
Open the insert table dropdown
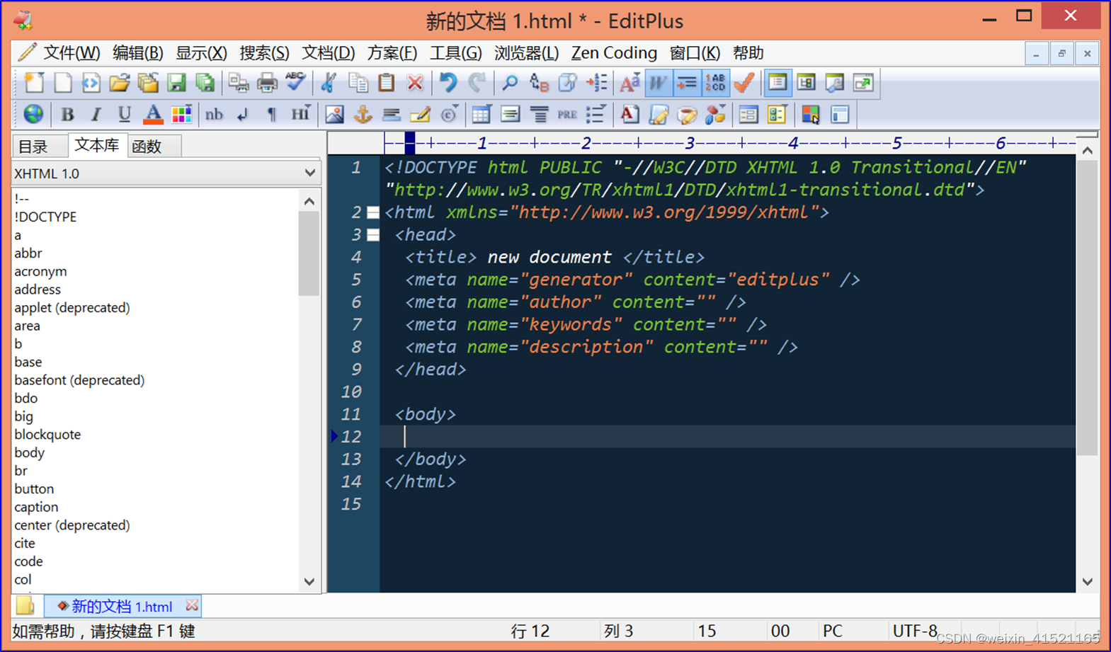pos(482,114)
